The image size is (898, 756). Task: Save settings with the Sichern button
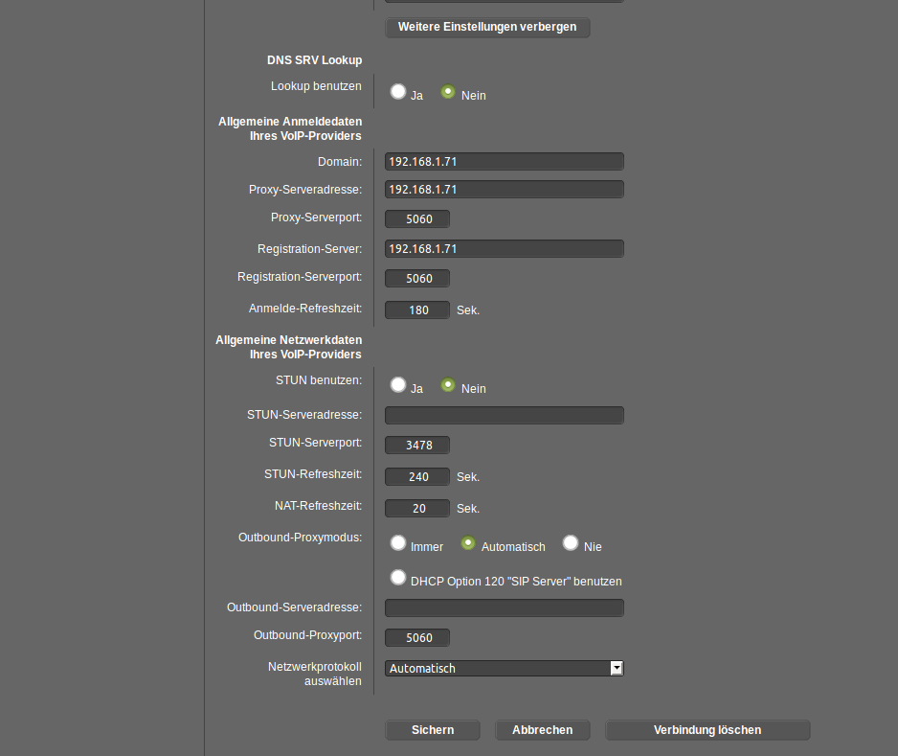[432, 729]
